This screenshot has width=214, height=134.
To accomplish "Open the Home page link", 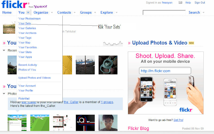I will pos(7,12).
